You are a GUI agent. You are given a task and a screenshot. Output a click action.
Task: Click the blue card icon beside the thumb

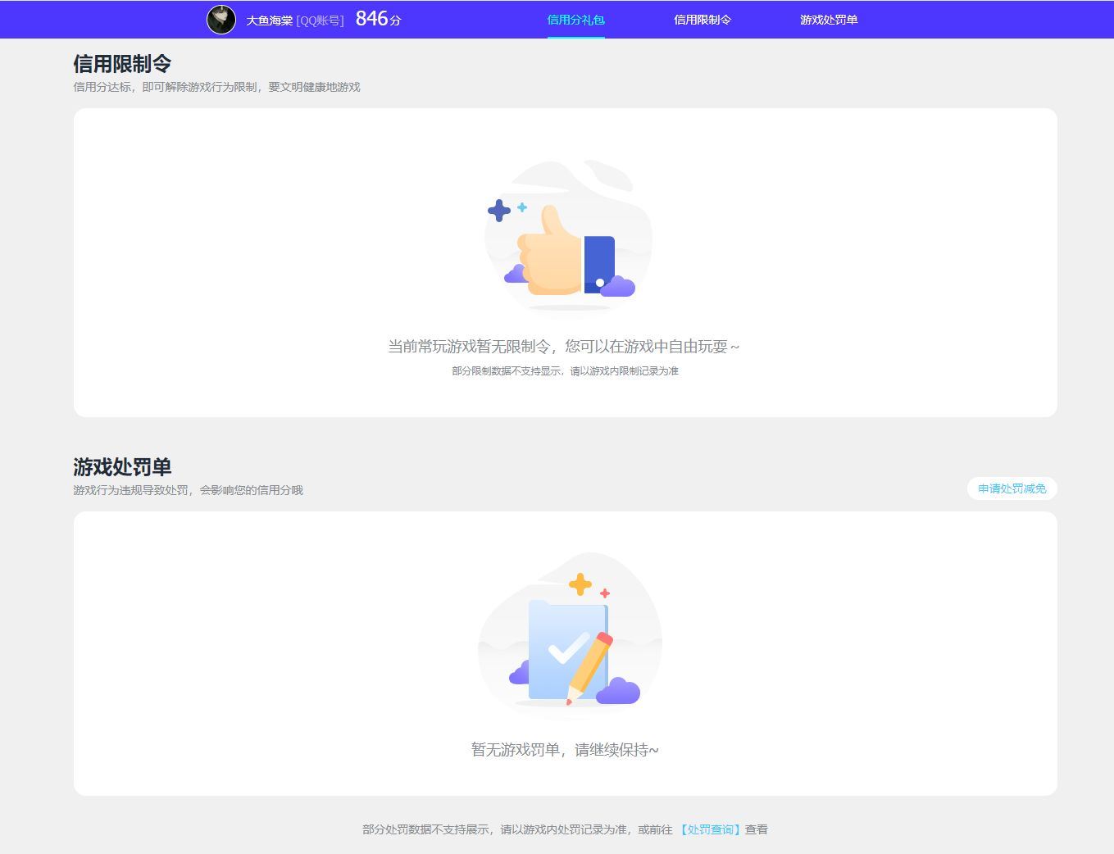[601, 263]
